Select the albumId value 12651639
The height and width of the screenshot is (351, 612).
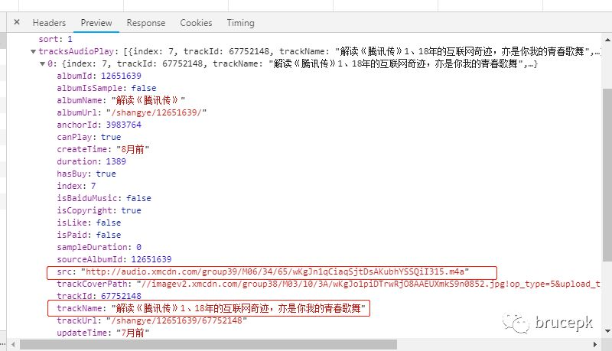(x=121, y=76)
